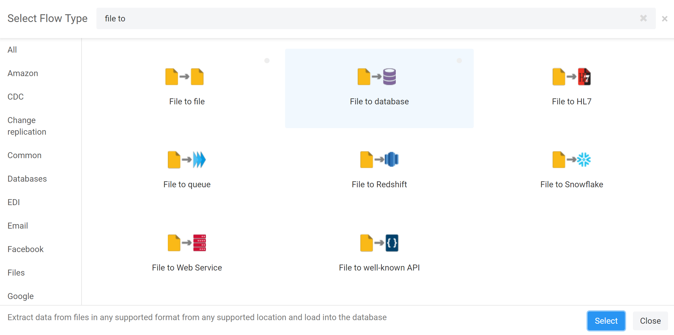The width and height of the screenshot is (674, 335).
Task: Filter flows by Databases category
Action: pyautogui.click(x=27, y=179)
